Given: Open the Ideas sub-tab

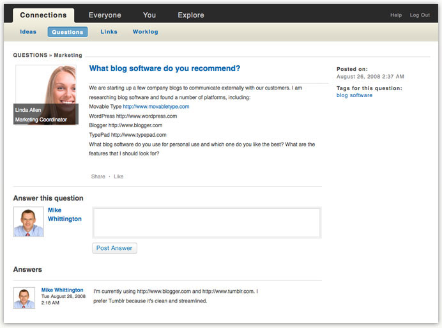Looking at the screenshot, I should point(28,32).
